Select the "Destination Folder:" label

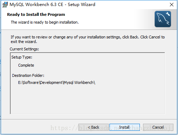pos(28,75)
